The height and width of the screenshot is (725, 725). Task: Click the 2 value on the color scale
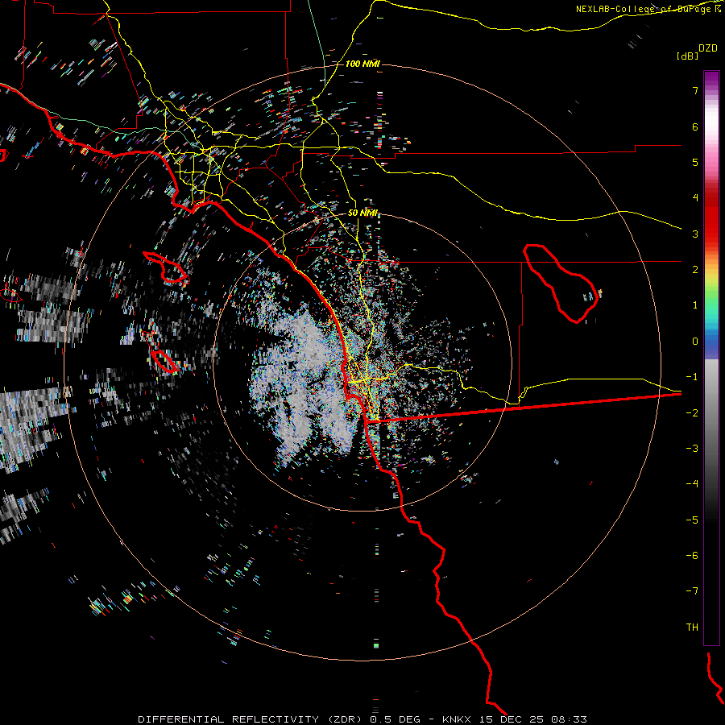point(695,270)
